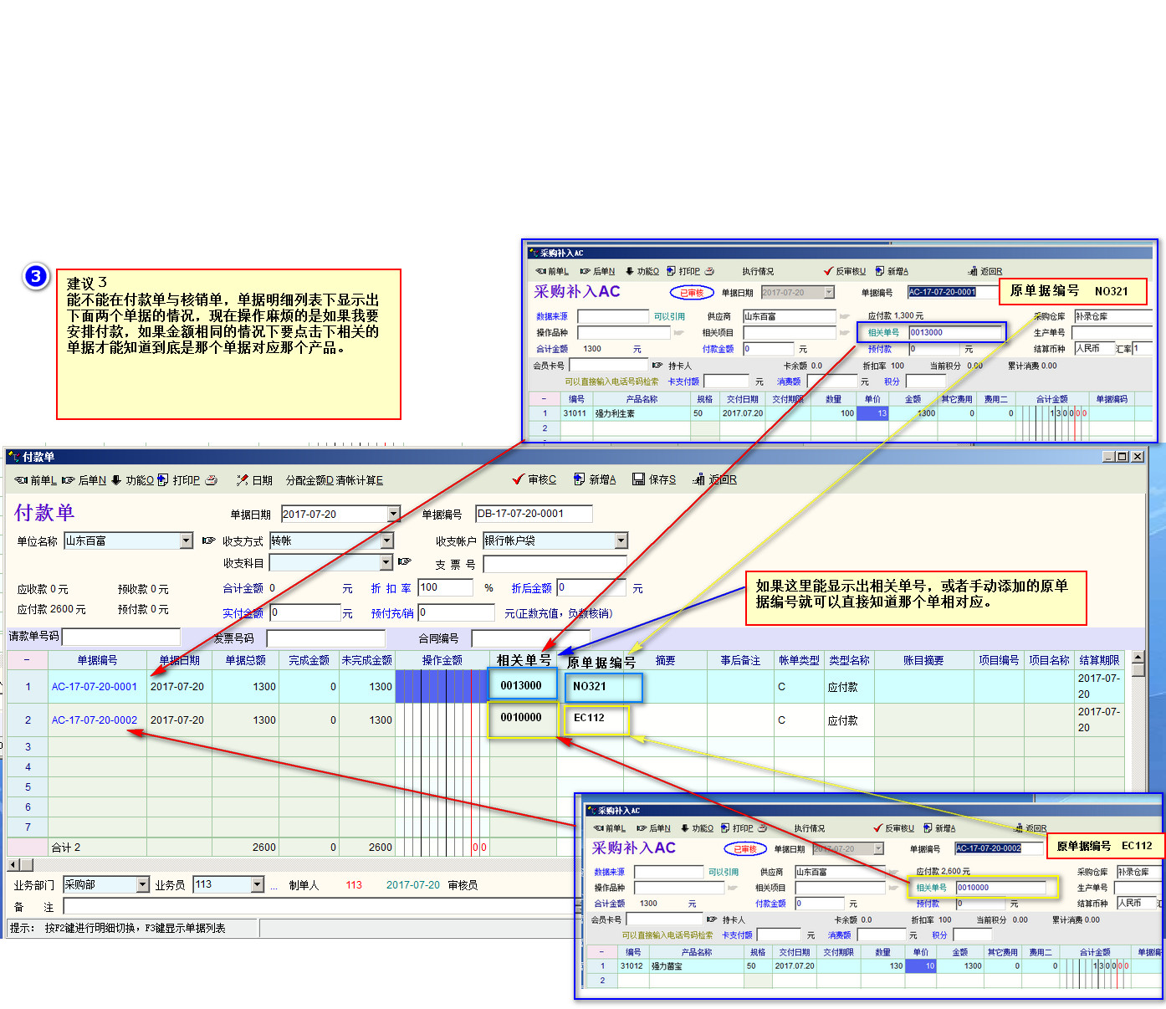Click the hand pointer icon beside 单位名称
This screenshot has height=1009, width=1166.
point(209,541)
